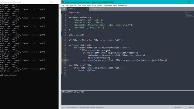
Task: Click line number 14 in the gutter
Action: click(65, 45)
